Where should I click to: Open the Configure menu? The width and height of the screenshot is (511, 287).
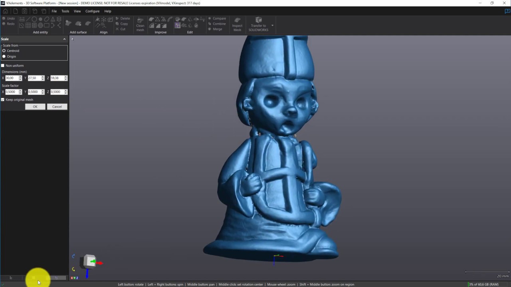[92, 11]
